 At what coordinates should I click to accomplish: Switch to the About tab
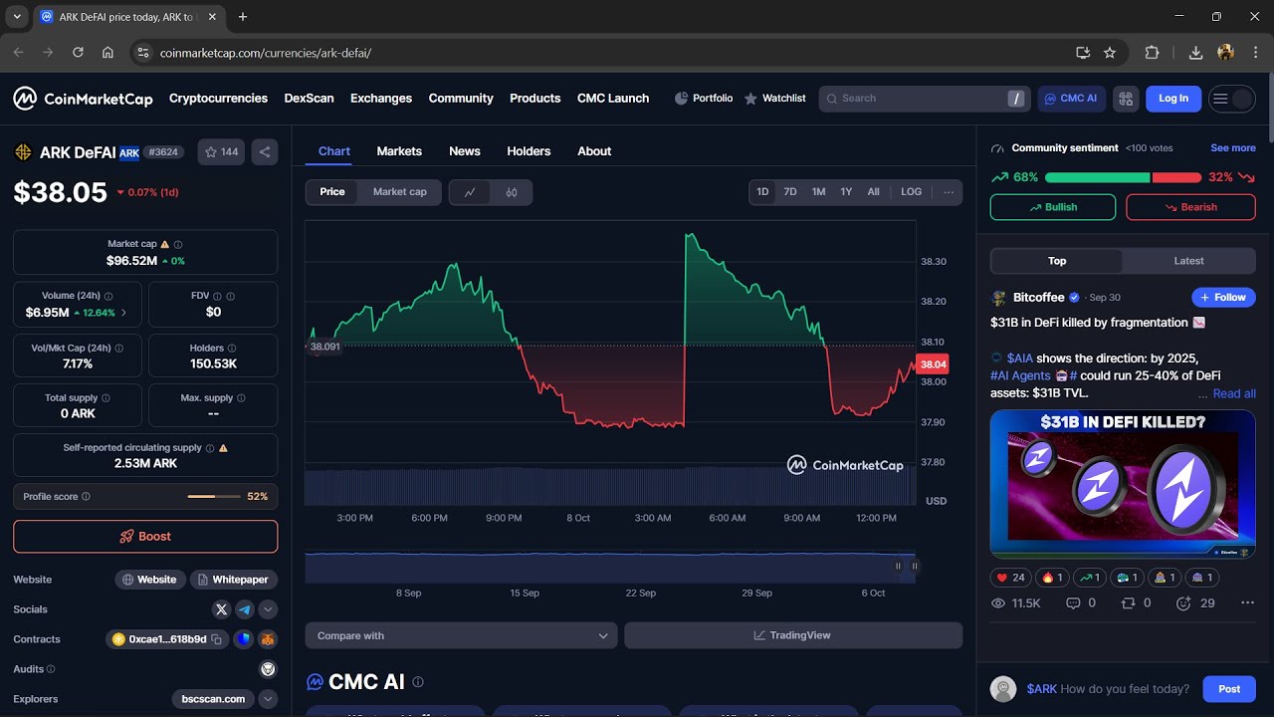click(594, 151)
